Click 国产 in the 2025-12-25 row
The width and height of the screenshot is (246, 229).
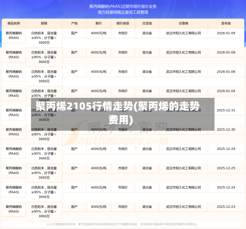click(x=74, y=168)
